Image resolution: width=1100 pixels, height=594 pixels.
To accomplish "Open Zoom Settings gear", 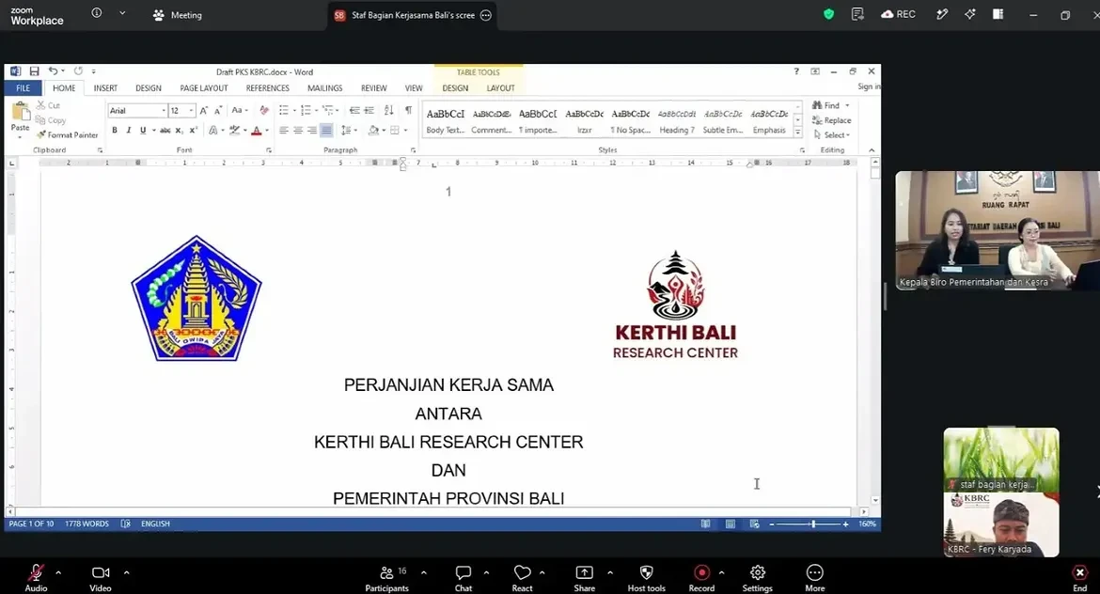I will click(x=757, y=579).
